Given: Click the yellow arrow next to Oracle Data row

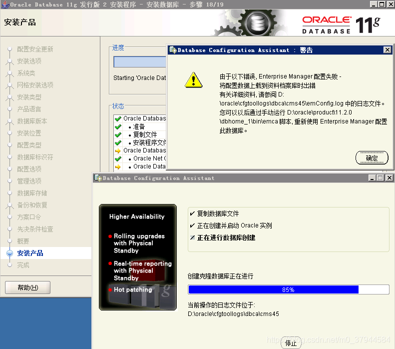Looking at the screenshot, I should pyautogui.click(x=118, y=167).
